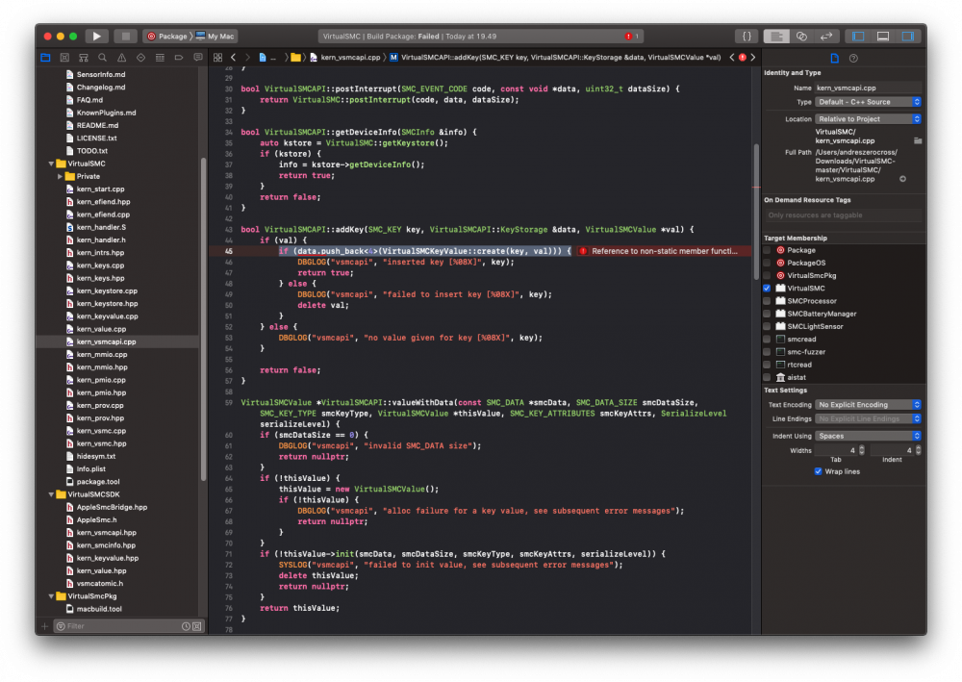Viewport: 962px width, 682px height.
Task: Open the Source Control navigator
Action: click(x=64, y=58)
